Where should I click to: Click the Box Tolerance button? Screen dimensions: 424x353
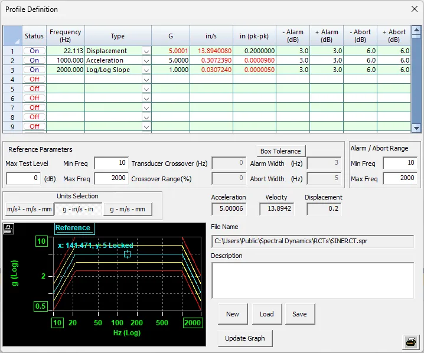pos(282,151)
